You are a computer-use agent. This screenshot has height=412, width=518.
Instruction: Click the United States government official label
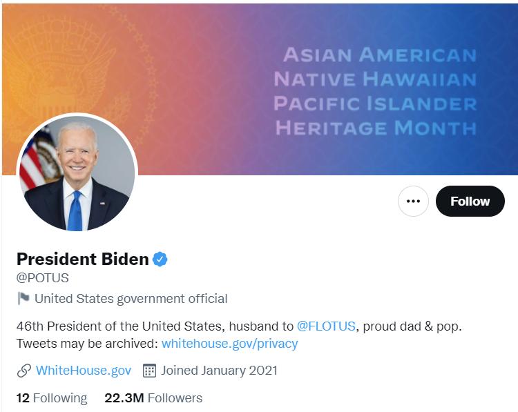click(x=131, y=299)
